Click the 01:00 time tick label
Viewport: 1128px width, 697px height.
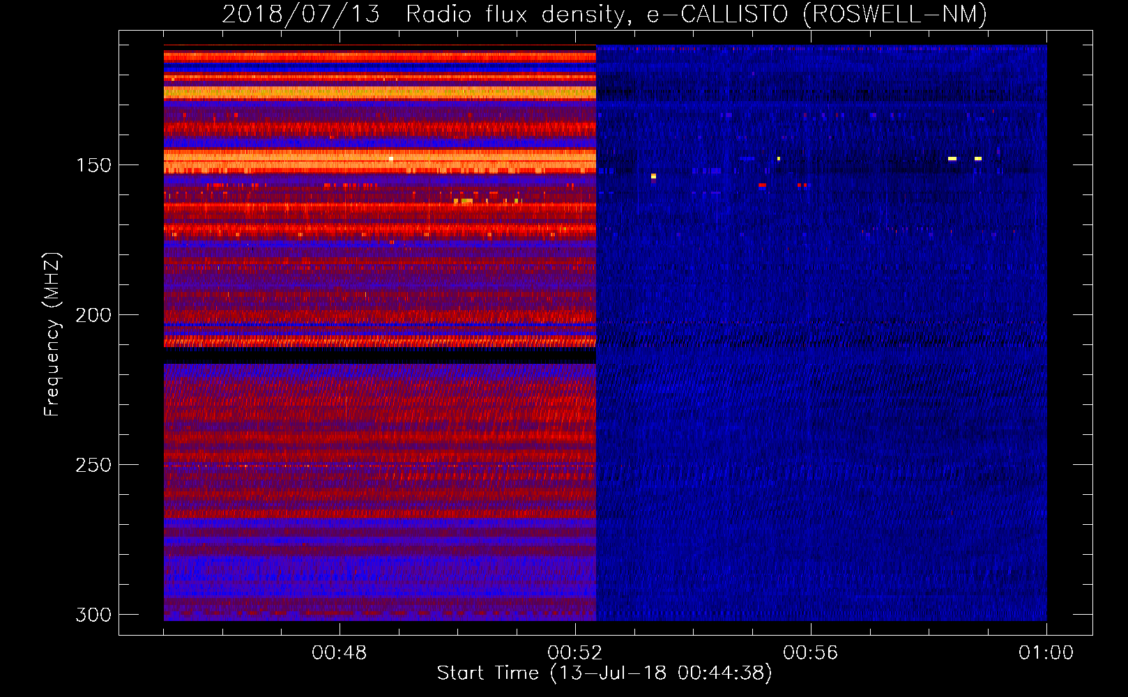(x=1046, y=653)
